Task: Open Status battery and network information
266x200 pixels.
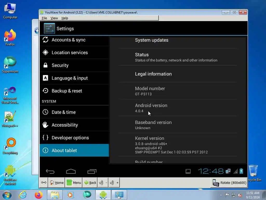Action: (x=178, y=57)
